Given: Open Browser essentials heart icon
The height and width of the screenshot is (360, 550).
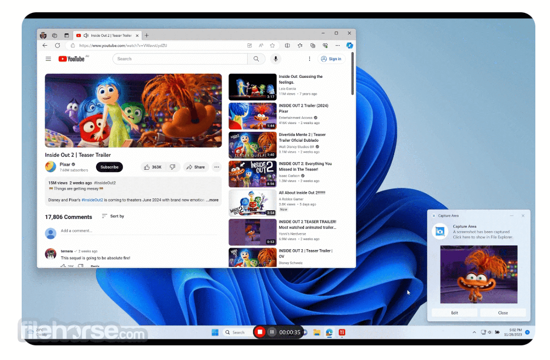Looking at the screenshot, I should [325, 46].
